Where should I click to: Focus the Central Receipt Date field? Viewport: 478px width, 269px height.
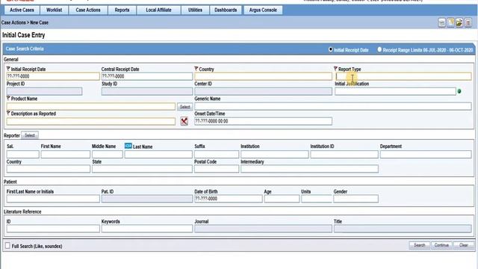coord(147,76)
